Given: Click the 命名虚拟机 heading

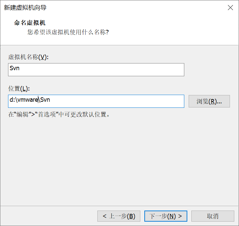Looking at the screenshot, I should [x=30, y=23].
